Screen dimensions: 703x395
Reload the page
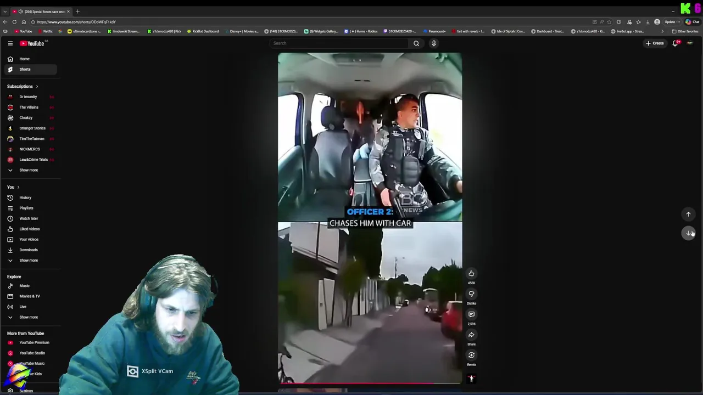coord(14,22)
